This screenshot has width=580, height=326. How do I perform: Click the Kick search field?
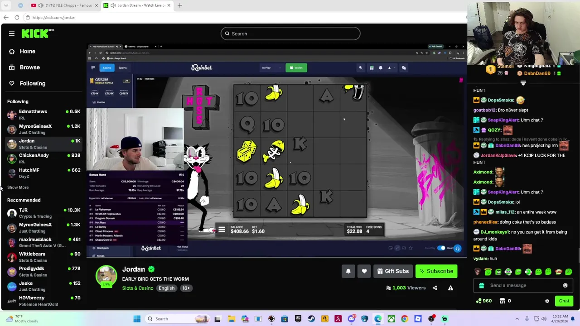pyautogui.click(x=290, y=34)
